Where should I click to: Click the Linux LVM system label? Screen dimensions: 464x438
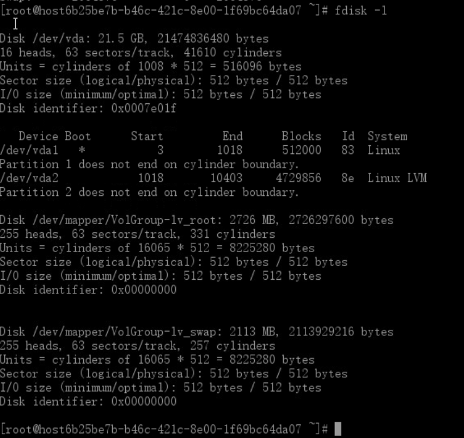point(397,178)
